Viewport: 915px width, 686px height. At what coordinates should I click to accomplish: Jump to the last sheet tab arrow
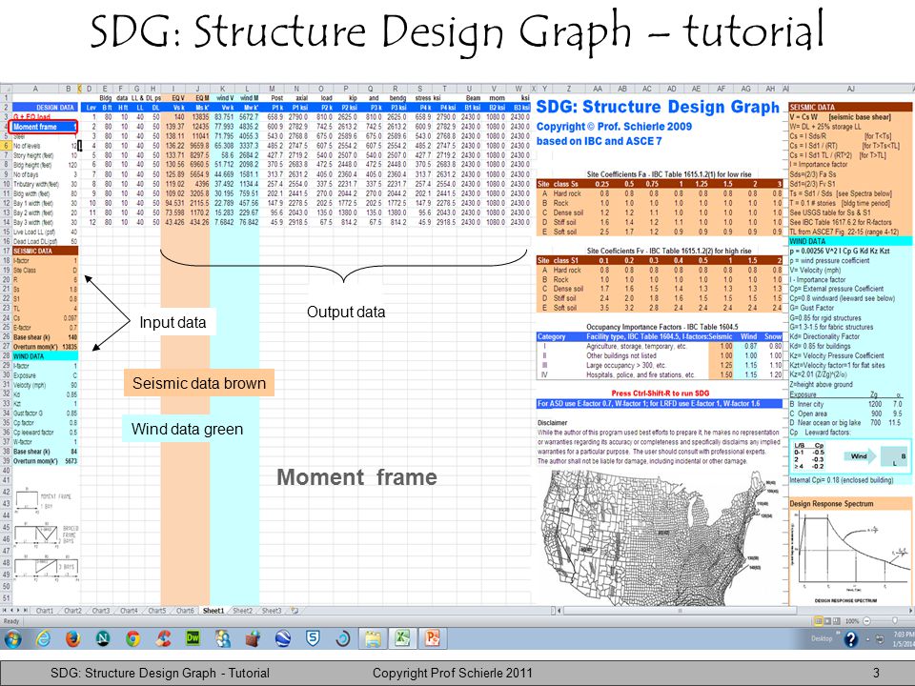[x=27, y=611]
